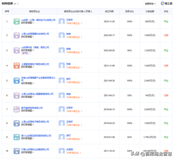Screen dimensions: 176x160
Task: Open company link 麦子融资租赁有限公司
Action: coord(32,108)
